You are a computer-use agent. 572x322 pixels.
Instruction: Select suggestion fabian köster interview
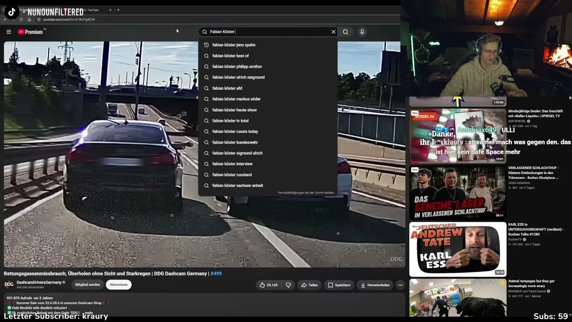click(x=268, y=164)
